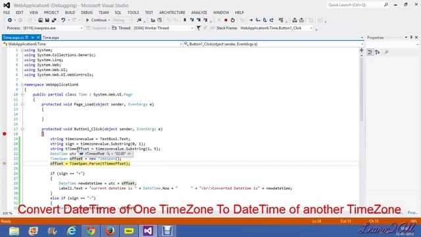
Task: Collapse the Button1_Click method
Action: [22, 129]
